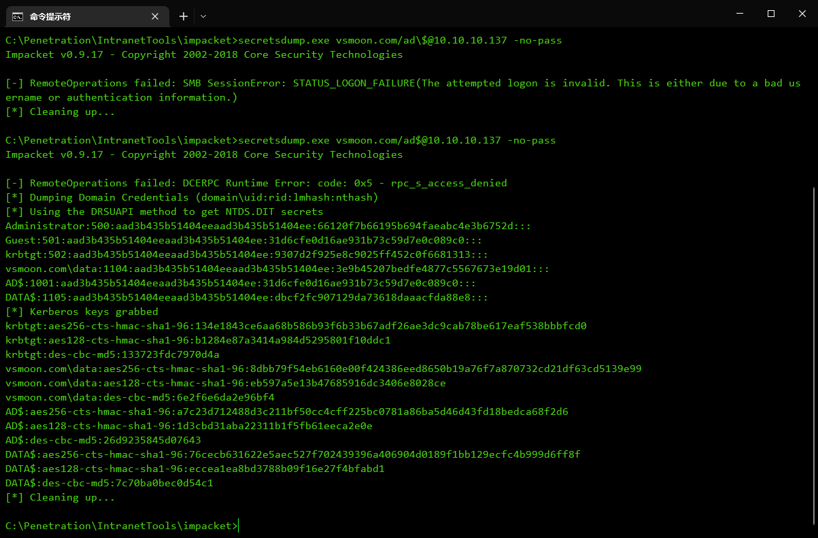Click the Administrator:500 hash line
The width and height of the screenshot is (818, 538).
tap(268, 226)
